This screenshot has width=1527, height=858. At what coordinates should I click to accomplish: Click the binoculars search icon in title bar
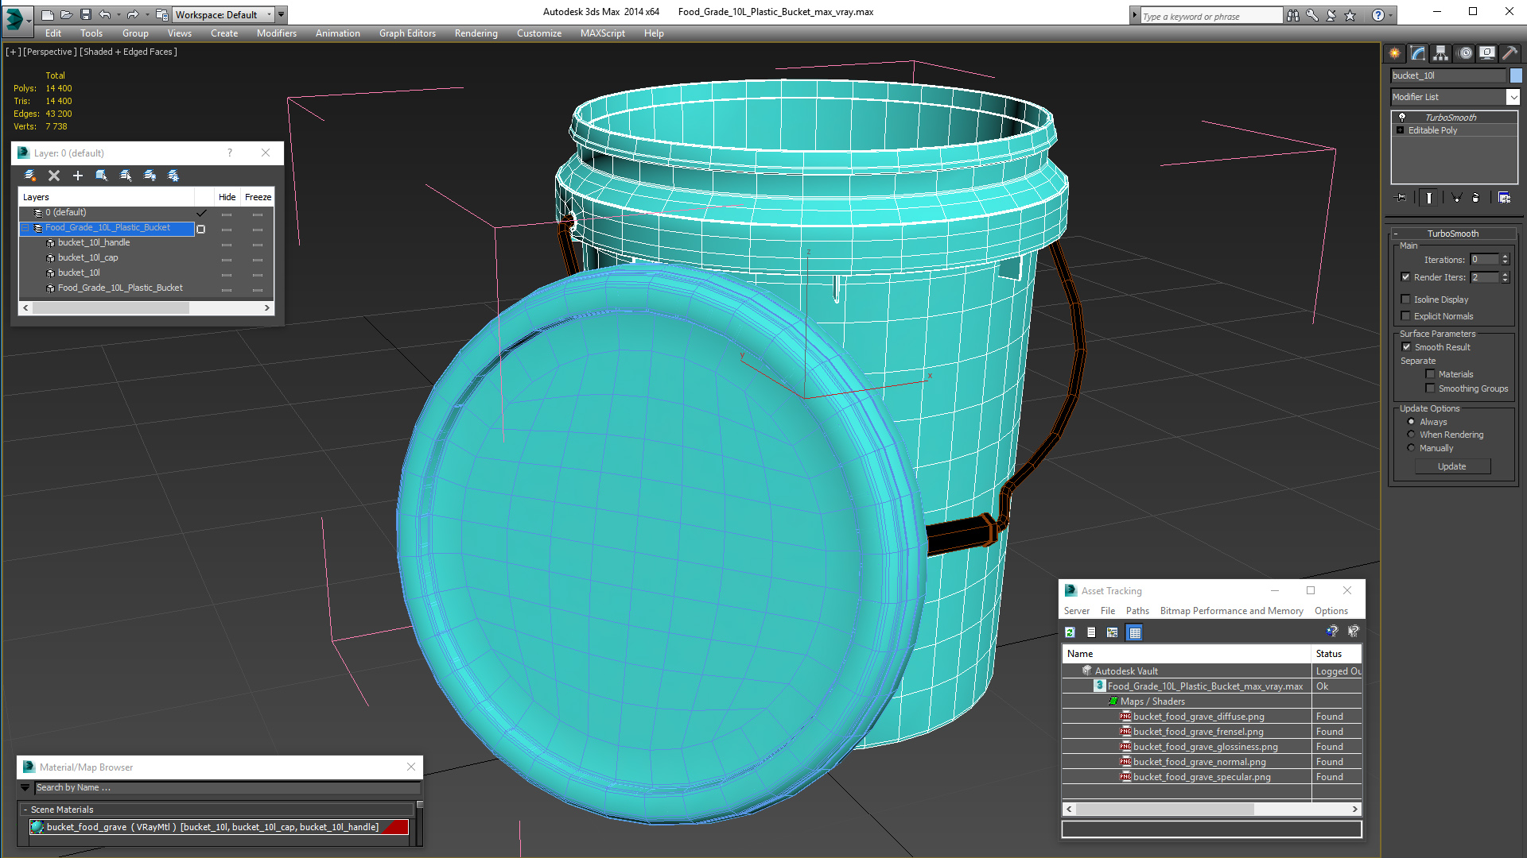[1293, 15]
